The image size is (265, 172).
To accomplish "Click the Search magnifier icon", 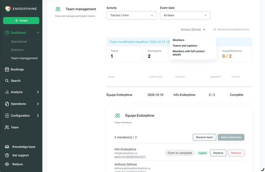I will pyautogui.click(x=7, y=80).
